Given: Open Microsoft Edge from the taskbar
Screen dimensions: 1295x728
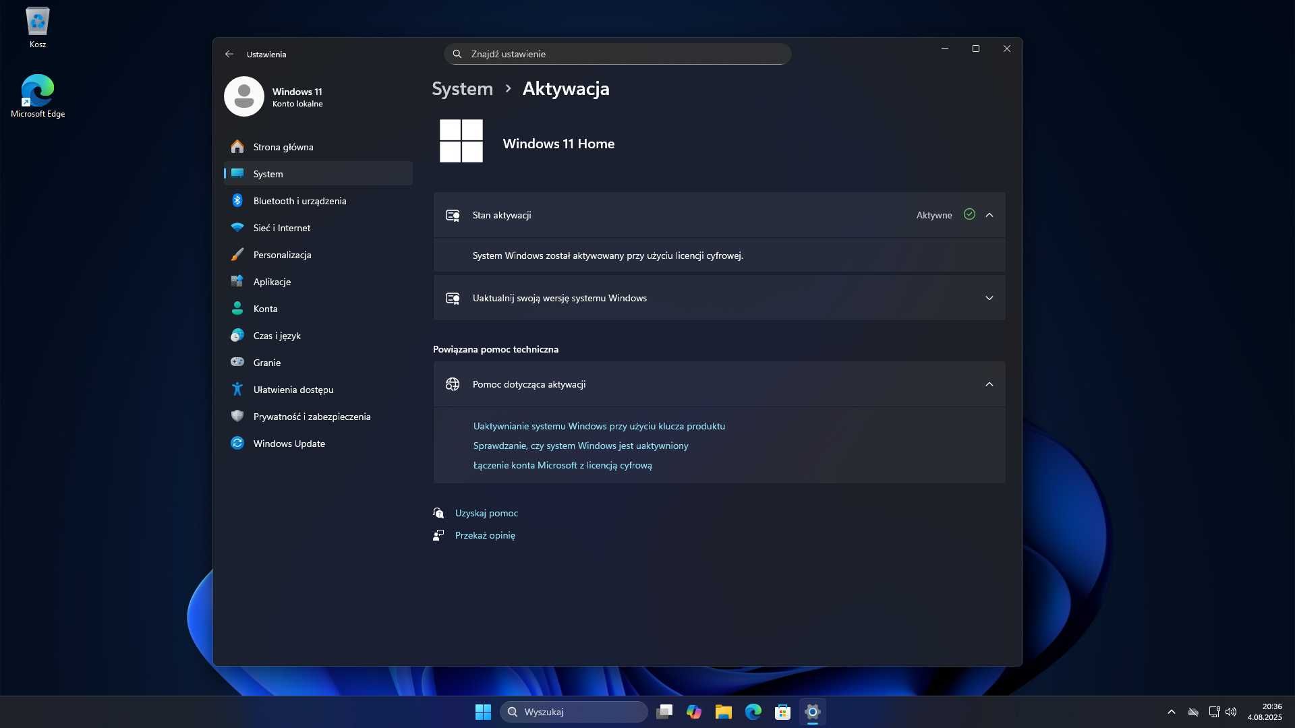Looking at the screenshot, I should tap(753, 712).
